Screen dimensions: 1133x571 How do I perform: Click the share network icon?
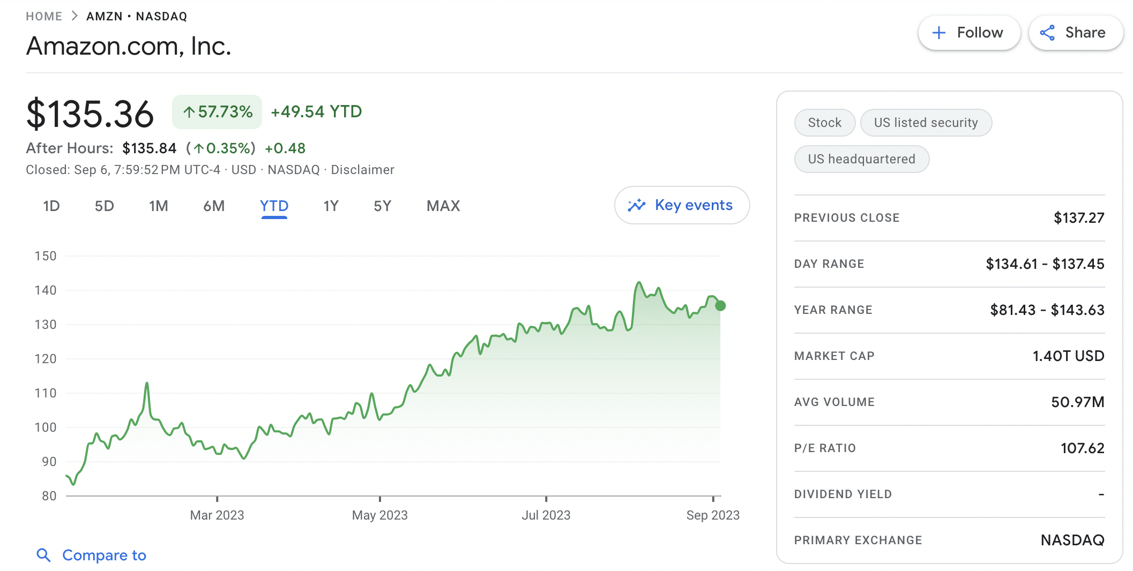1047,33
